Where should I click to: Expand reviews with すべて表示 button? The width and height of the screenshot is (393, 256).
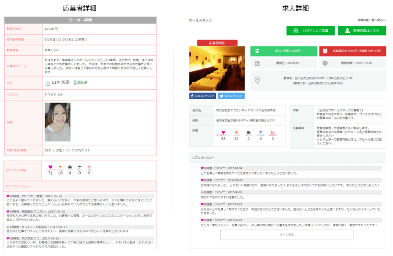pos(286,235)
